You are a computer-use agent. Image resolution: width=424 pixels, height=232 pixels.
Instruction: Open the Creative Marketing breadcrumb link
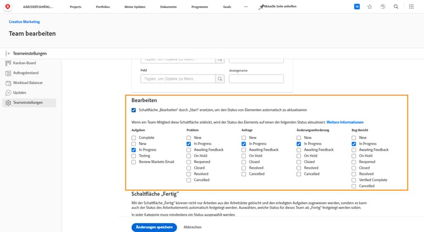pos(24,22)
